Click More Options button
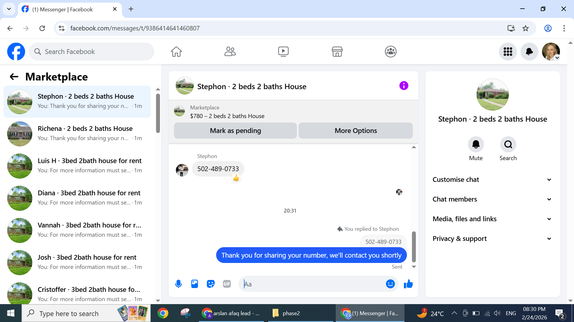 point(355,131)
